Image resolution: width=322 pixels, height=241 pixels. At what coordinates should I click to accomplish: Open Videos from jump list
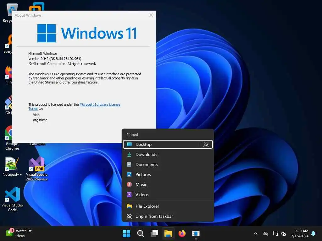(168, 195)
